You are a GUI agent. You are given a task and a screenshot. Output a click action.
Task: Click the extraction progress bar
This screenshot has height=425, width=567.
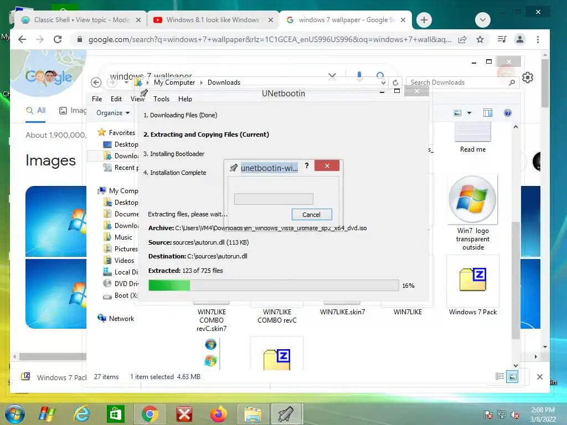tap(274, 285)
